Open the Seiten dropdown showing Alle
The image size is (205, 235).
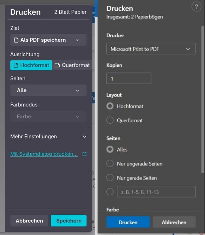(x=48, y=91)
